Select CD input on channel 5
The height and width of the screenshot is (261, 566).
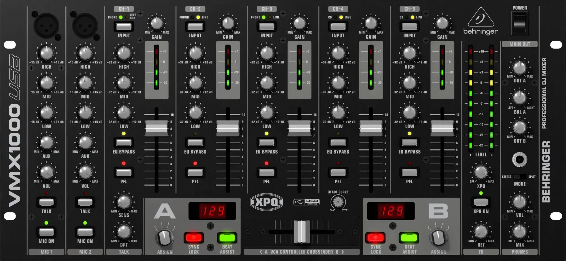pos(410,26)
